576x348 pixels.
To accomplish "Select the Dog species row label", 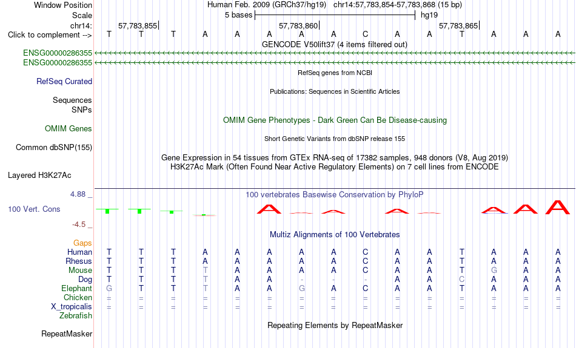I will click(x=85, y=280).
